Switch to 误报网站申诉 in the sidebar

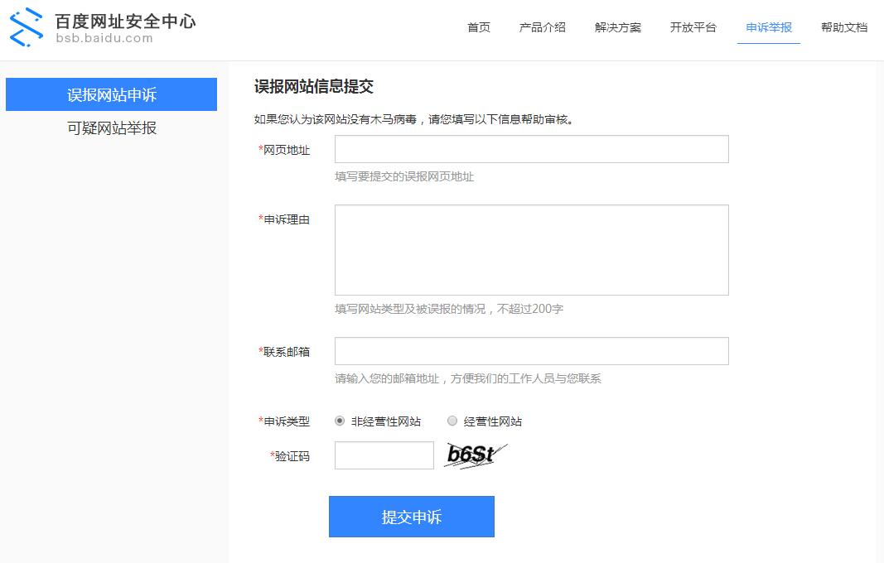(x=111, y=94)
